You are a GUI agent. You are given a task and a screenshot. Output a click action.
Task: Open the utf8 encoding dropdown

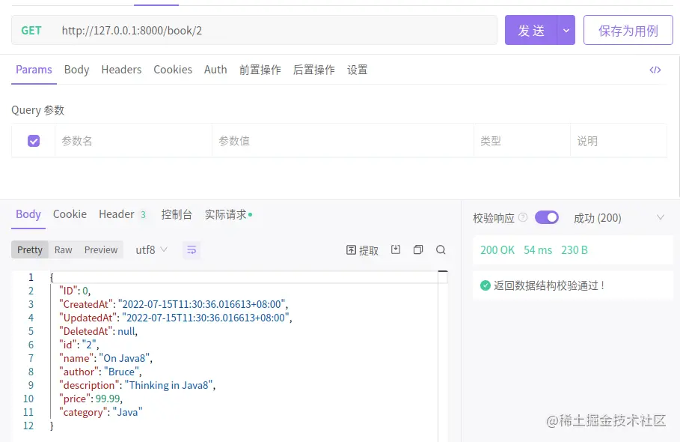[151, 250]
